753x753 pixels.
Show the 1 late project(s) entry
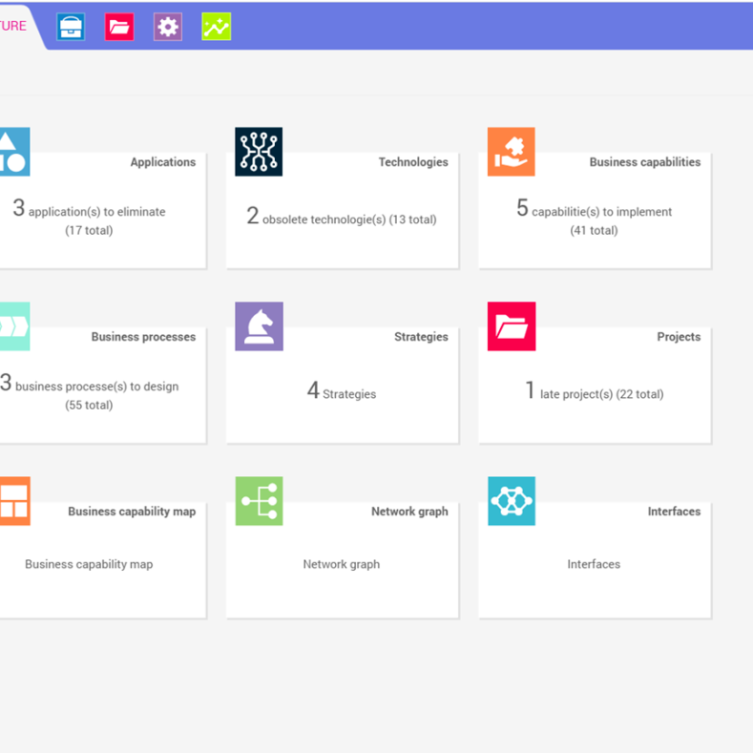click(x=594, y=393)
